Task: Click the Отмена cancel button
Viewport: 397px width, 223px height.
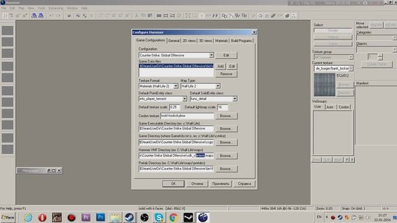Action: [197, 184]
